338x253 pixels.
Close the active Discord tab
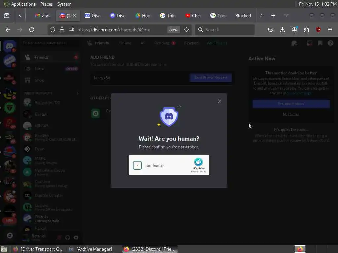(74, 15)
